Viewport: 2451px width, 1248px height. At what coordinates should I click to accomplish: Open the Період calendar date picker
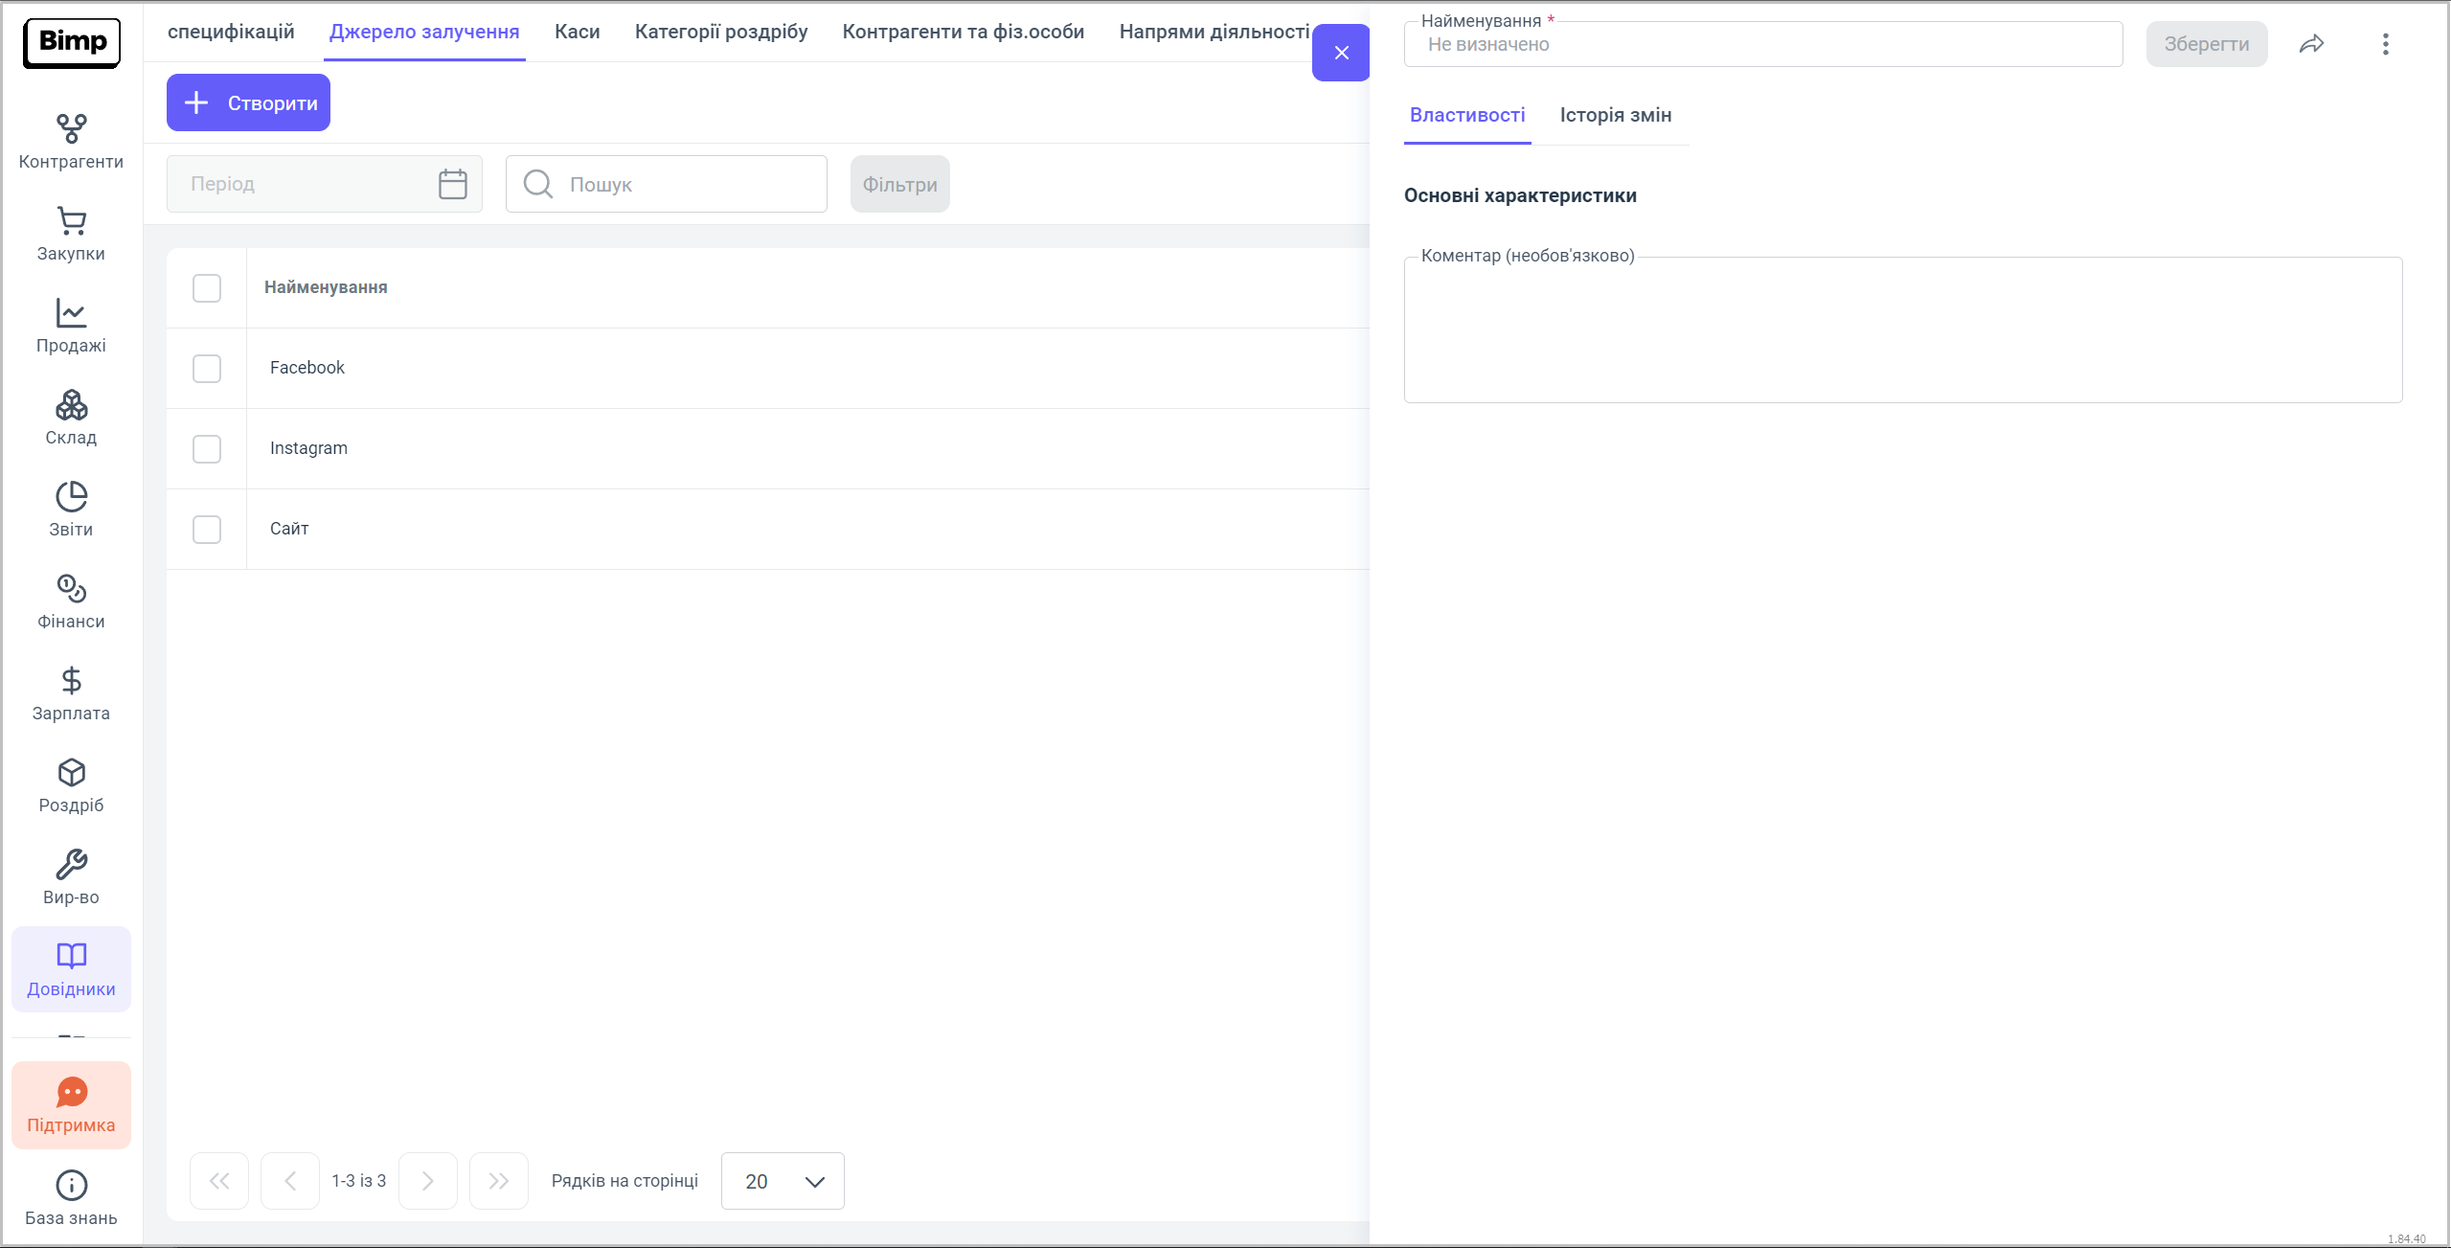pos(452,184)
